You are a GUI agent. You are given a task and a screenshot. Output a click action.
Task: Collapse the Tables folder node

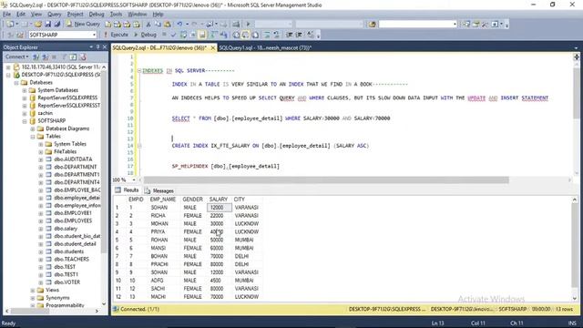[x=33, y=137]
